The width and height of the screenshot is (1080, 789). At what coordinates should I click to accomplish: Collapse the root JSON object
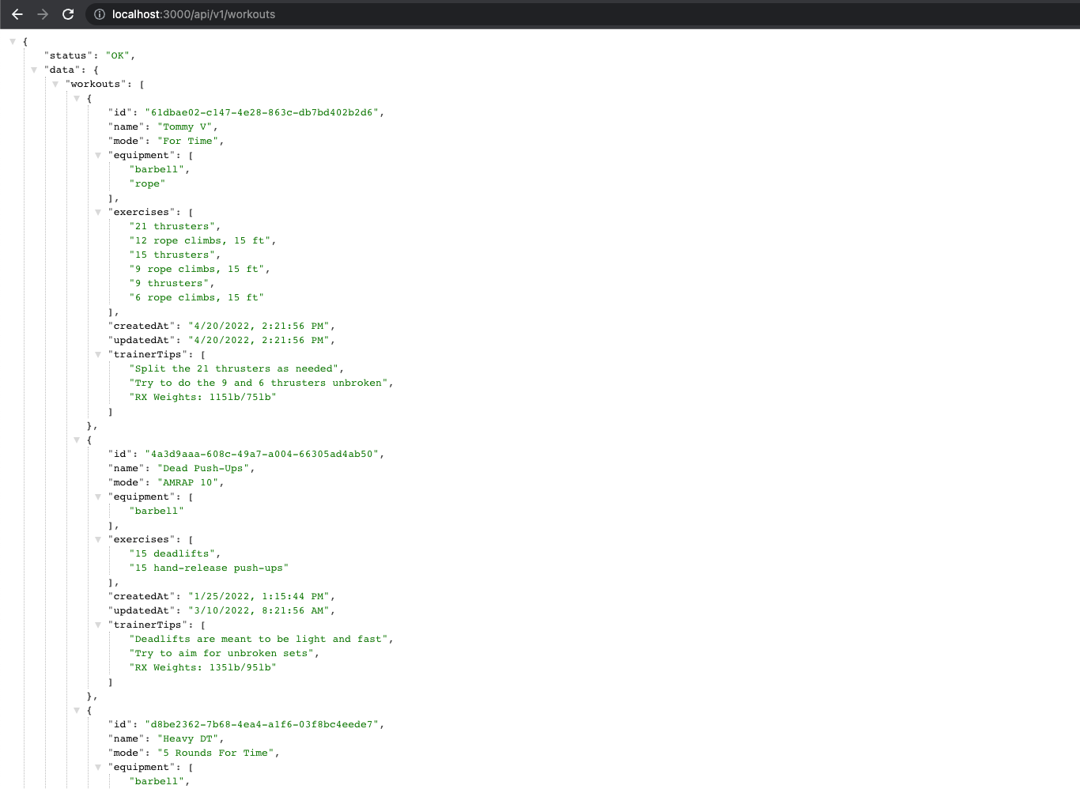click(x=13, y=41)
